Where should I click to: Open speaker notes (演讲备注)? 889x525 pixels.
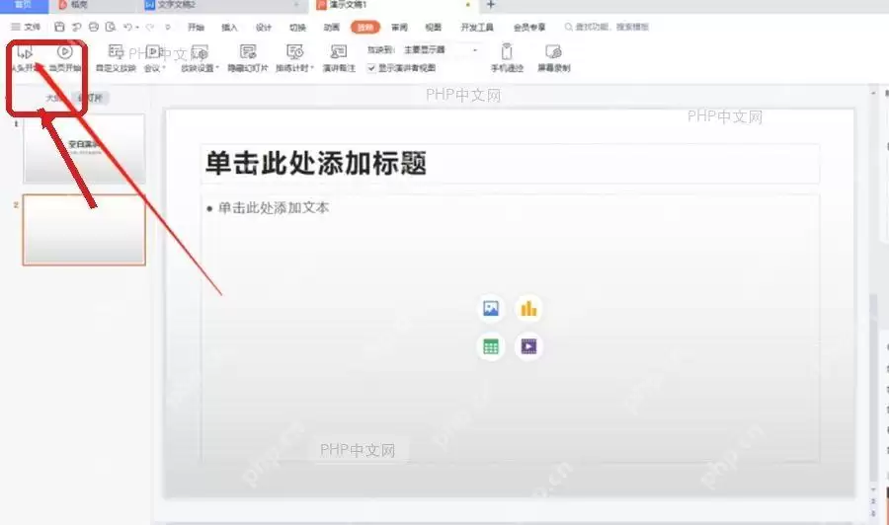[x=339, y=58]
